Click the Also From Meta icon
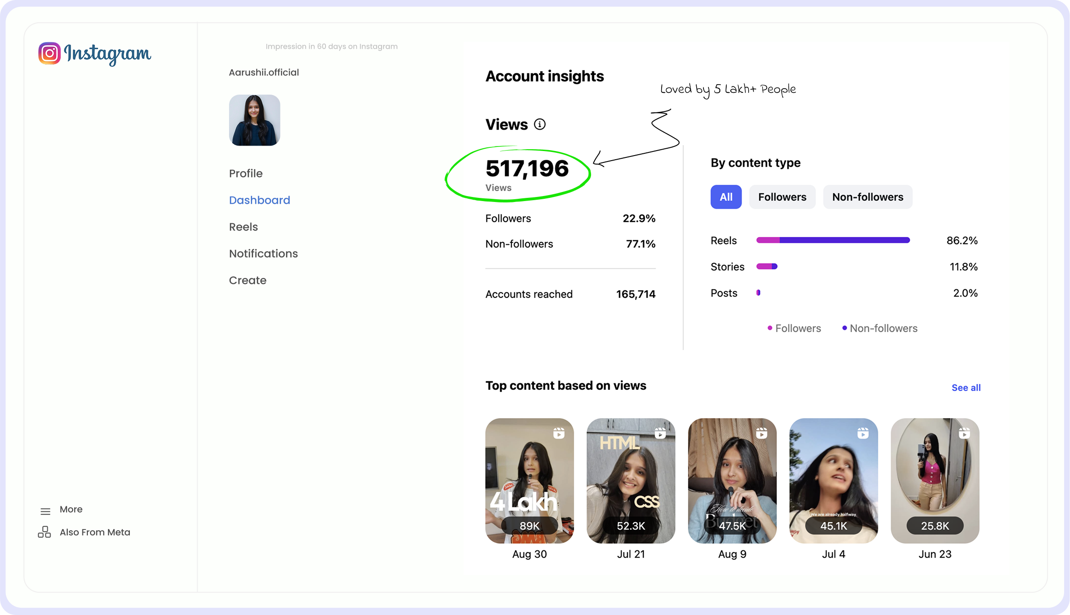The width and height of the screenshot is (1070, 615). point(44,532)
